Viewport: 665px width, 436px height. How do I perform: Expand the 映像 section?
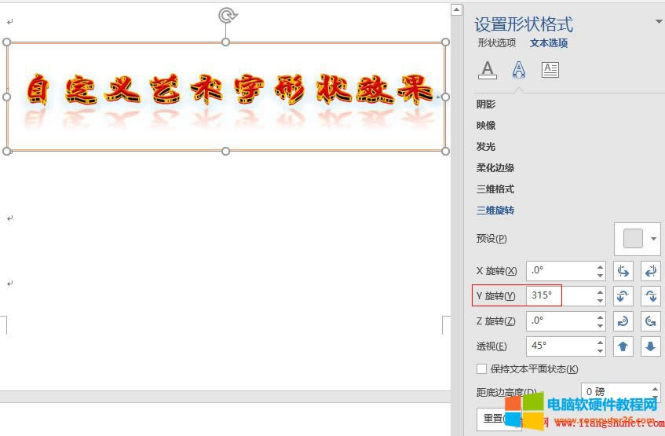coord(486,125)
